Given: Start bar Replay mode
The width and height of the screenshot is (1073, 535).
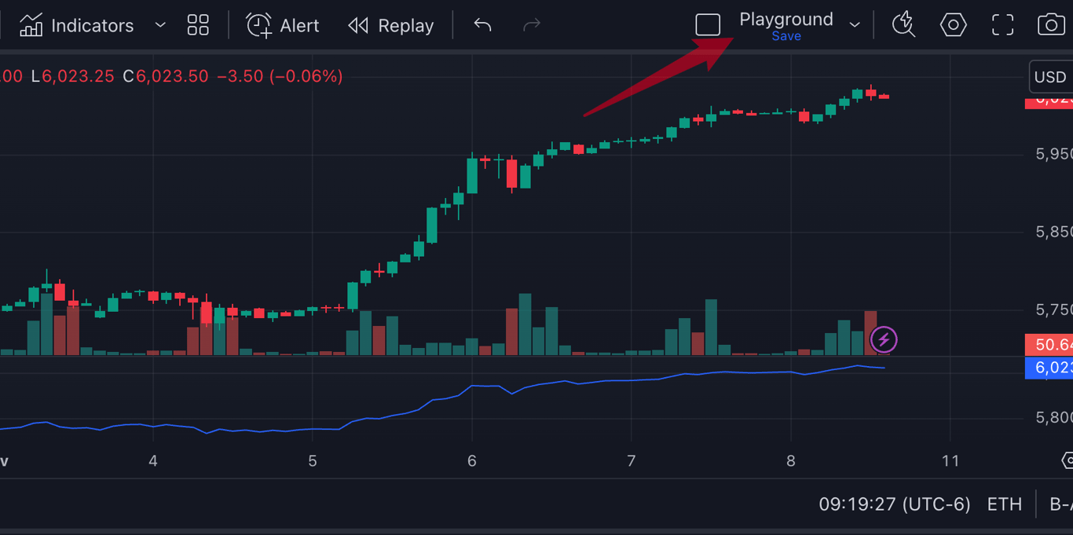Looking at the screenshot, I should click(391, 26).
